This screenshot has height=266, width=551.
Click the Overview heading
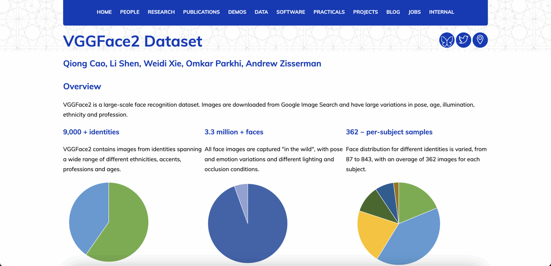[x=82, y=86]
